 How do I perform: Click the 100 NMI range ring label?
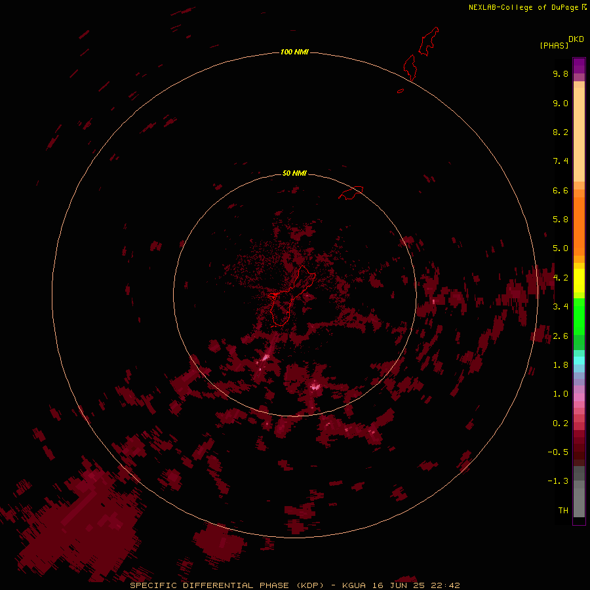click(294, 52)
